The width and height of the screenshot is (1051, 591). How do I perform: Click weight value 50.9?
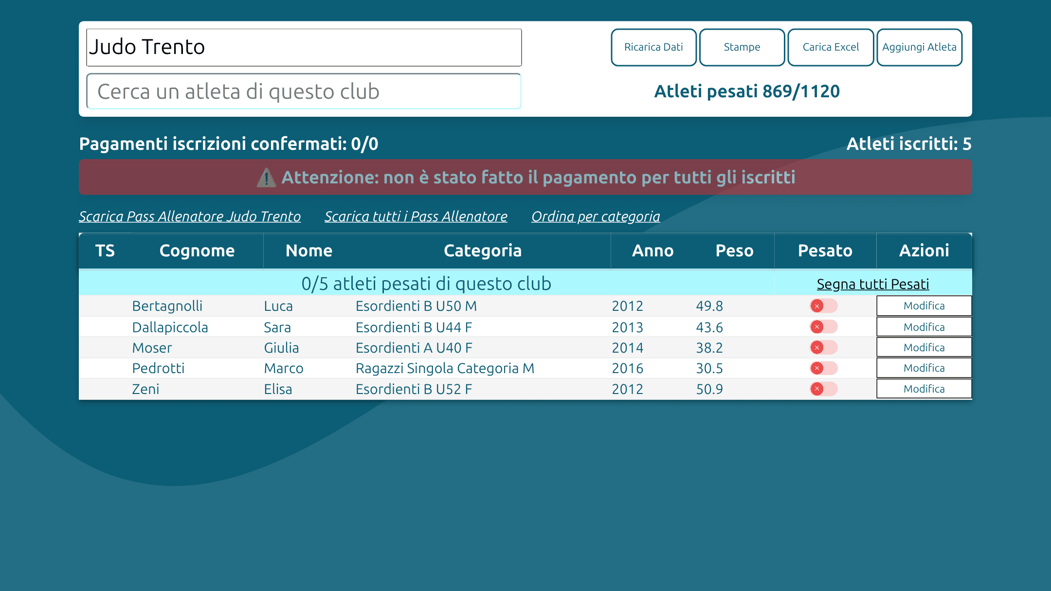coord(709,389)
